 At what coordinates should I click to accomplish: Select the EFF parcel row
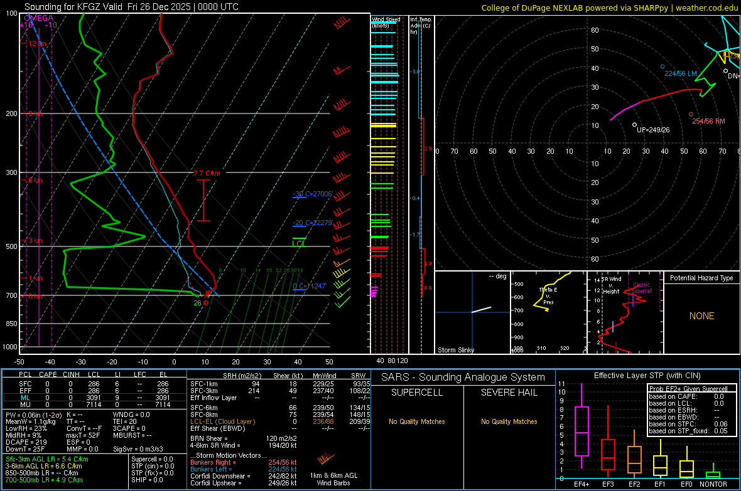(95, 391)
